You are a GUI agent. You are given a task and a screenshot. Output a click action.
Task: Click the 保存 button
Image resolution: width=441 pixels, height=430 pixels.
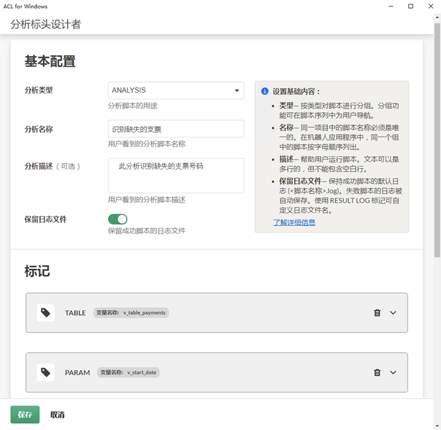(25, 415)
